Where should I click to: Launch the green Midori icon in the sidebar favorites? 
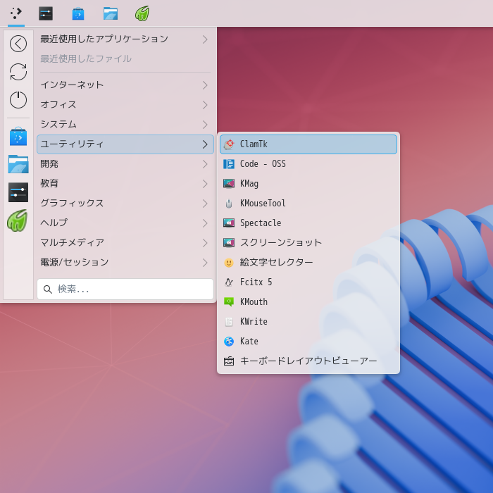point(18,220)
